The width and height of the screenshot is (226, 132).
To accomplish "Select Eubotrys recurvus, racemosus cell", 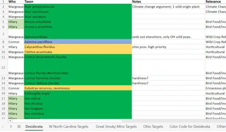I will coord(78,88).
